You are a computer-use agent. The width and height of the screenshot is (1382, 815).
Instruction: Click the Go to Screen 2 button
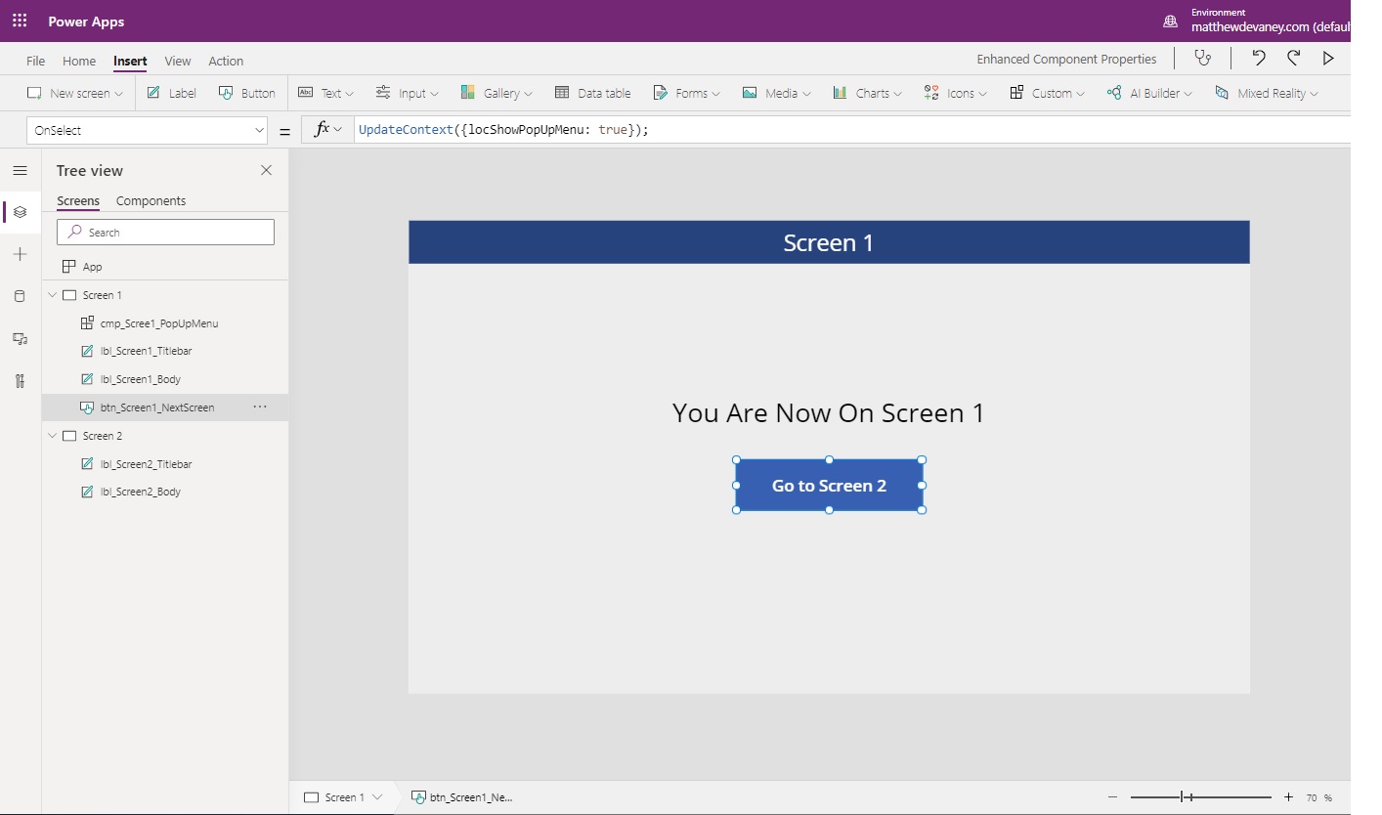click(x=828, y=485)
